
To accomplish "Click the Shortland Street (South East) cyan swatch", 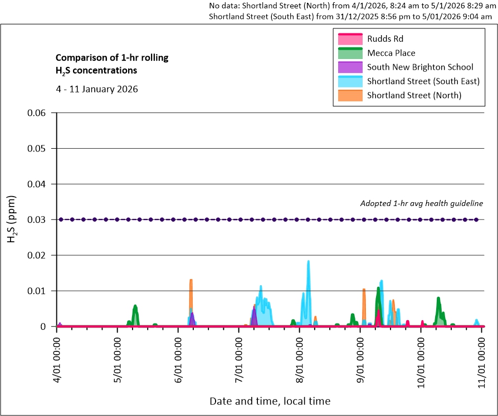I will click(350, 81).
